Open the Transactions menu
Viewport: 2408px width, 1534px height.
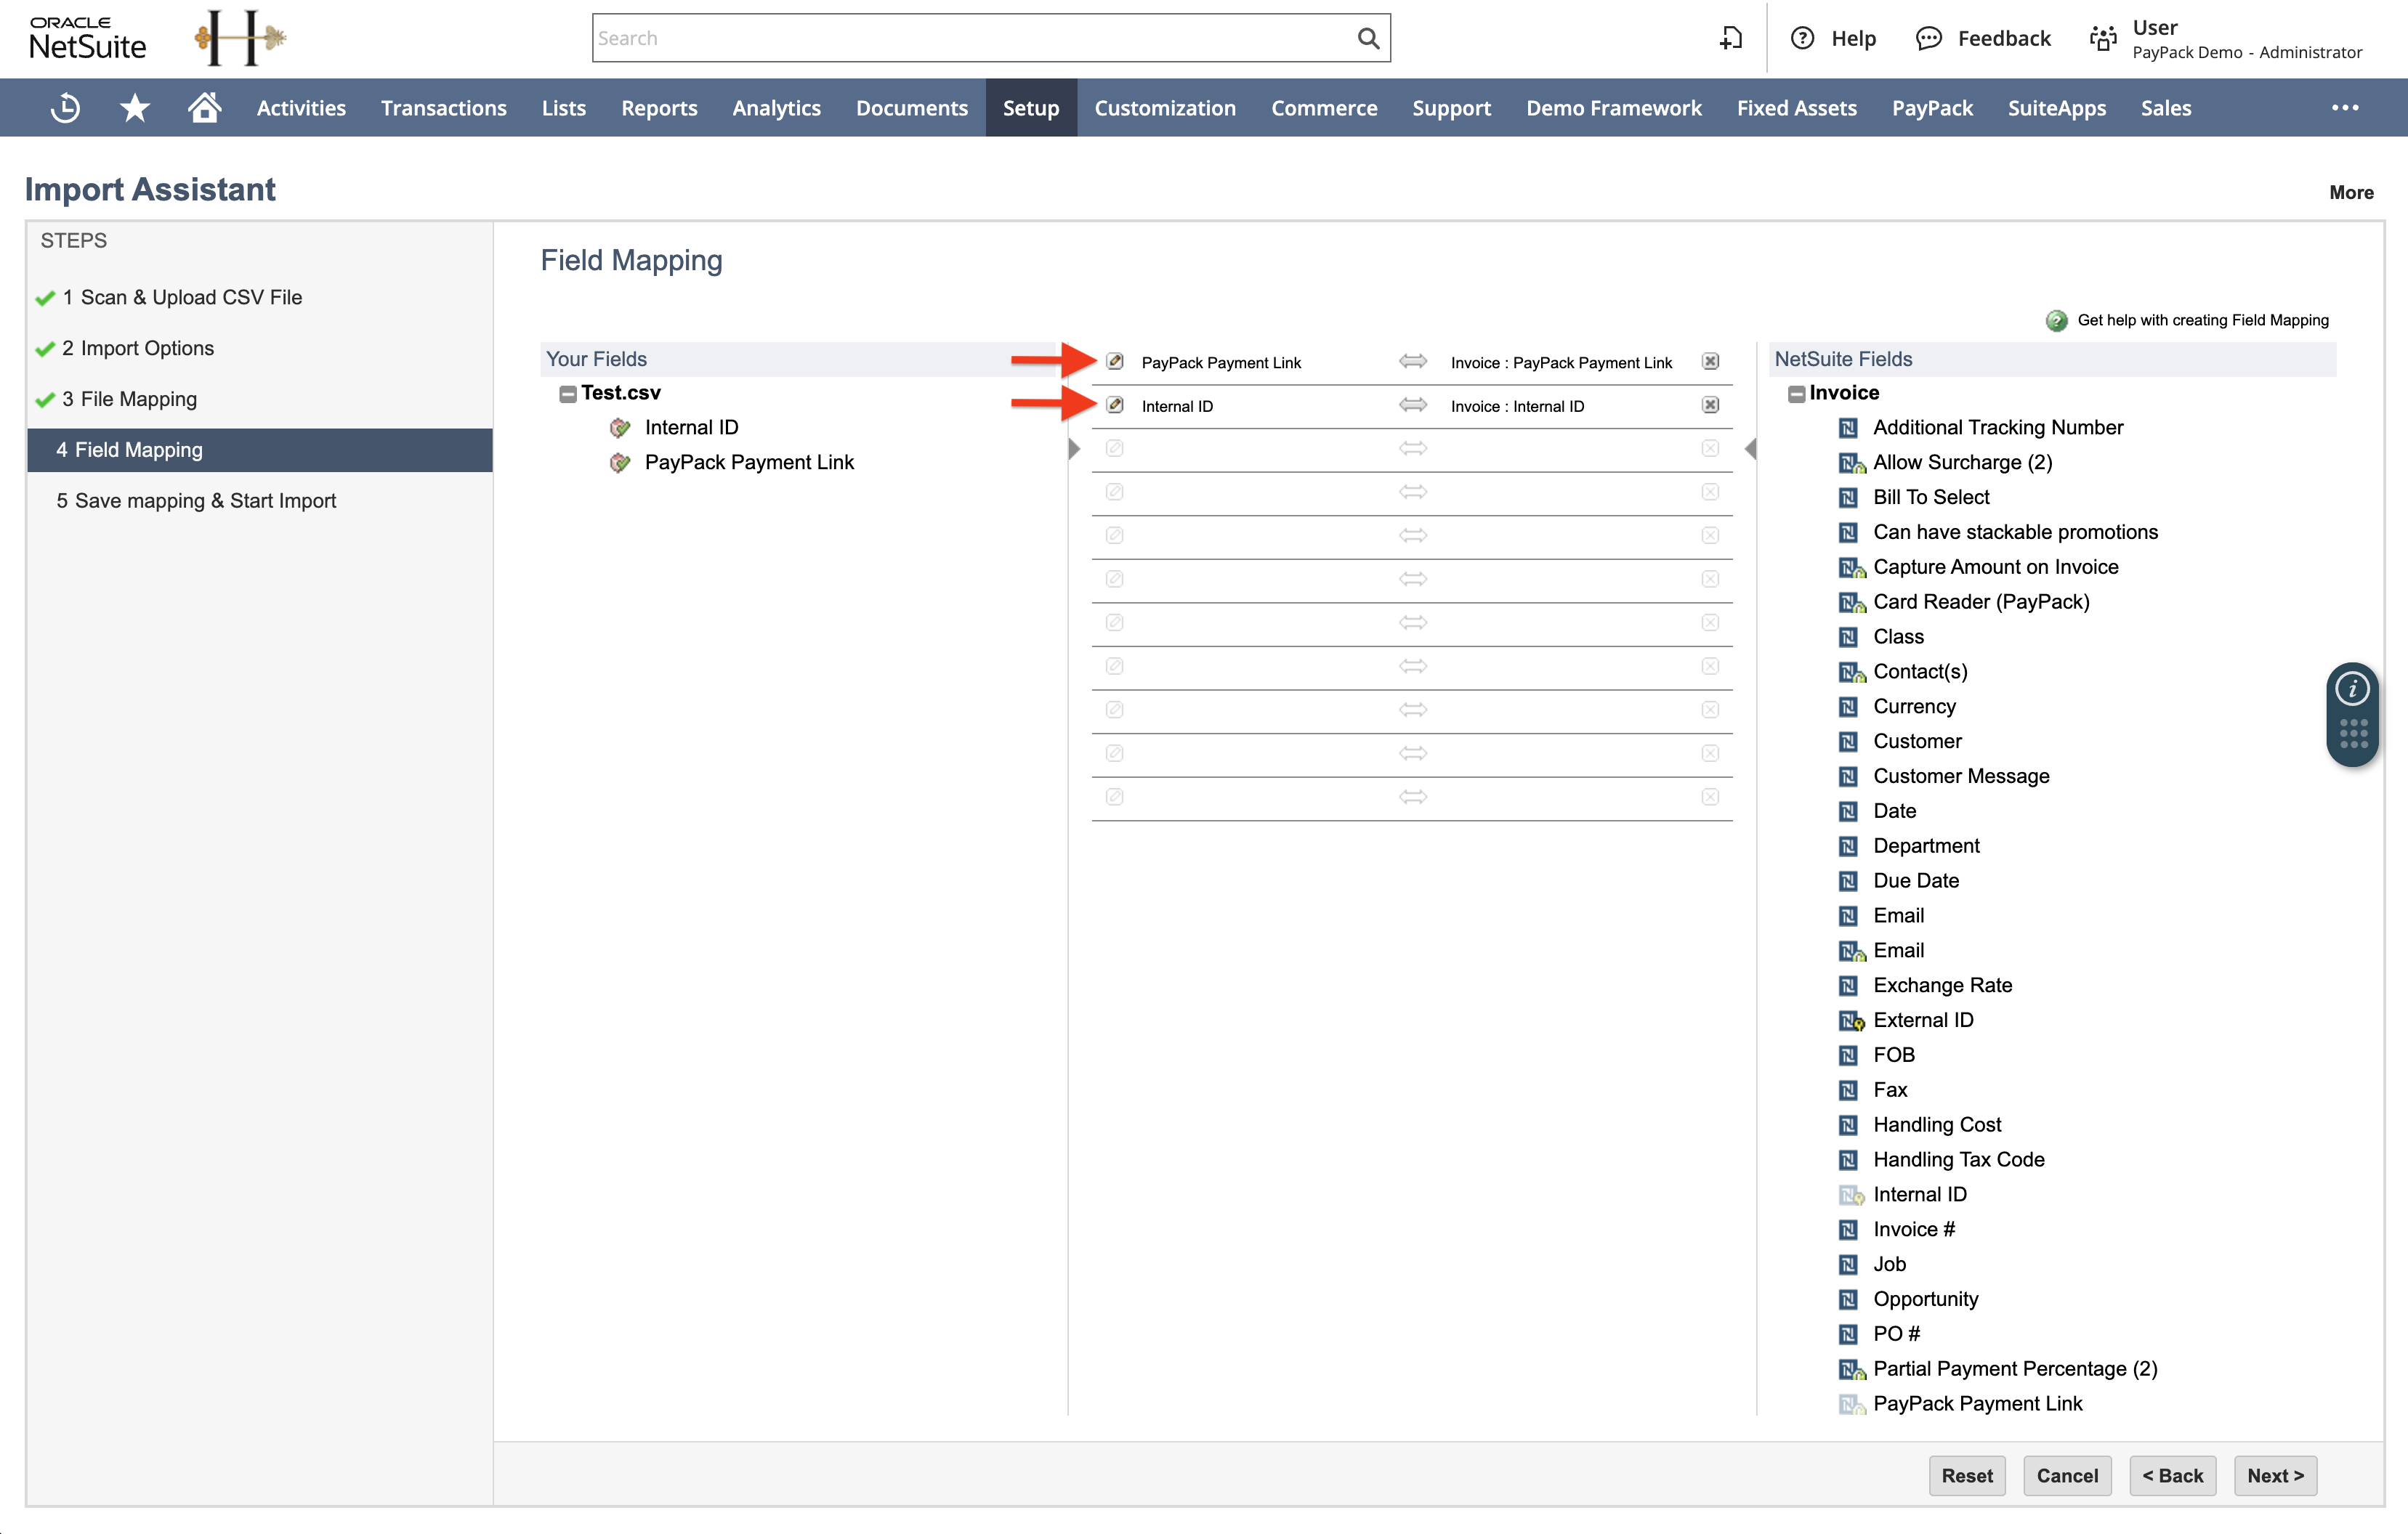(x=444, y=108)
